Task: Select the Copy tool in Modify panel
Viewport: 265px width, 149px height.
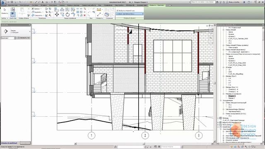Action: pyautogui.click(x=62, y=14)
